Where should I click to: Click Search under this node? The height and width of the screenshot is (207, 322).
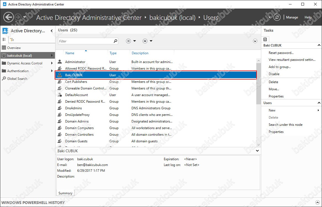(286, 125)
